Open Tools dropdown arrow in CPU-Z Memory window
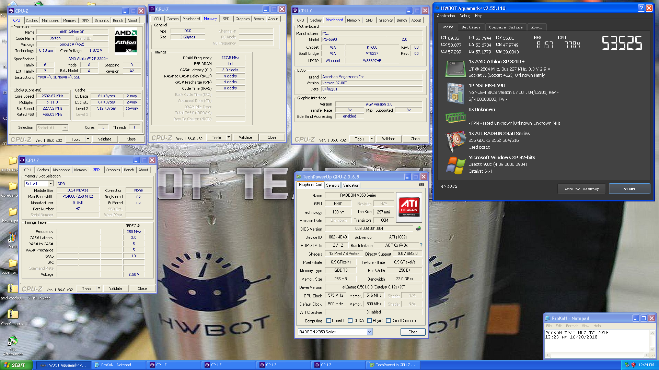The height and width of the screenshot is (370, 659). 229,137
